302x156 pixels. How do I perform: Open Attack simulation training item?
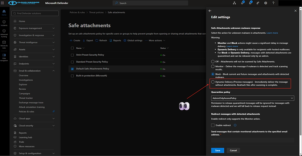[x=31, y=107]
